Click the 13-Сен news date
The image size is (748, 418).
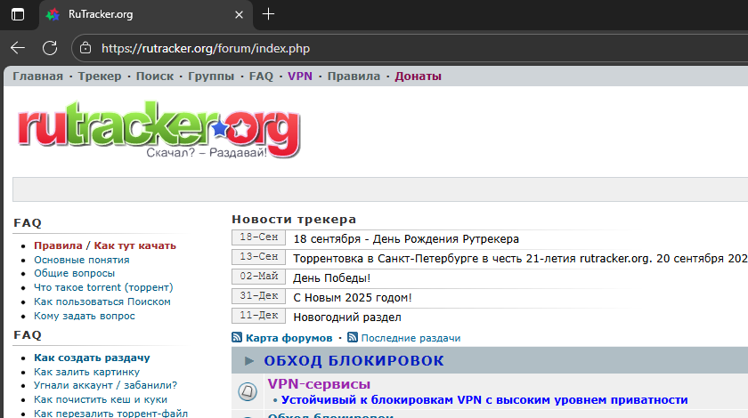[258, 257]
